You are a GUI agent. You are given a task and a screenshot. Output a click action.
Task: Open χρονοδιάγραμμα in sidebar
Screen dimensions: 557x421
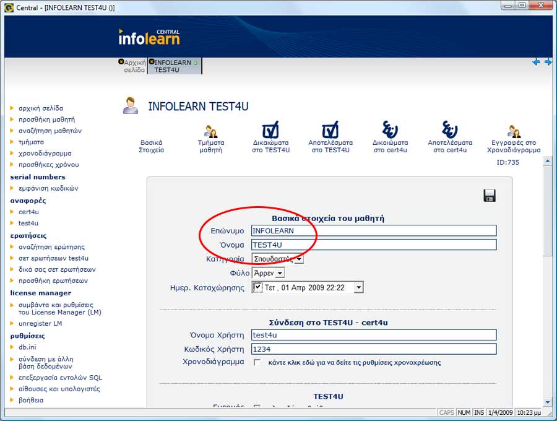(45, 154)
